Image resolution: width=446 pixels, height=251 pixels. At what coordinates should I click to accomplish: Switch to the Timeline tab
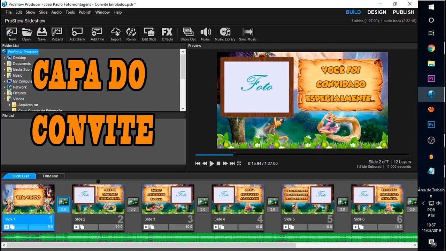click(x=50, y=176)
